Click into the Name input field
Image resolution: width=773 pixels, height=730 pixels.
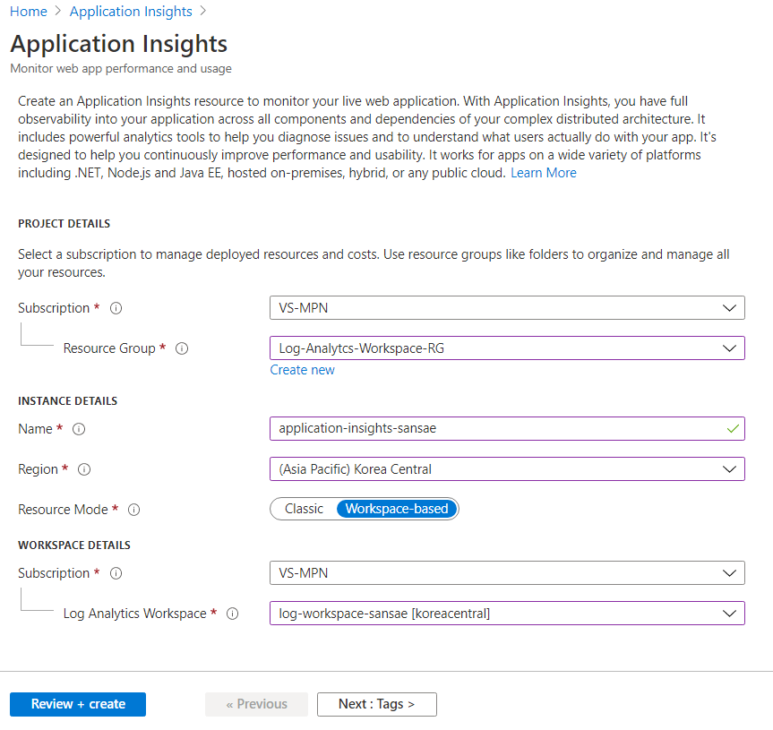pos(497,429)
